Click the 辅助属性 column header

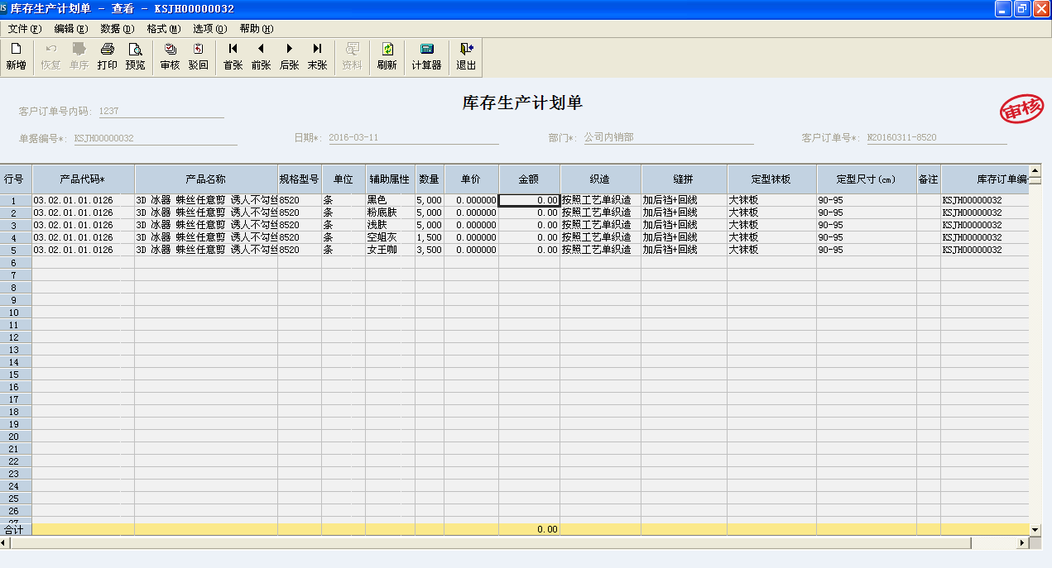pyautogui.click(x=390, y=179)
